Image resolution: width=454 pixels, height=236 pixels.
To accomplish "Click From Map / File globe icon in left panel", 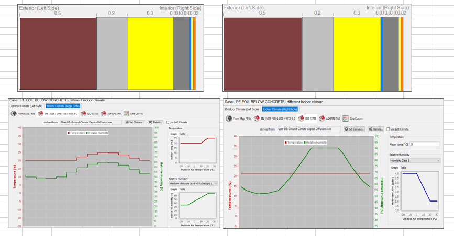I will click(x=14, y=113).
